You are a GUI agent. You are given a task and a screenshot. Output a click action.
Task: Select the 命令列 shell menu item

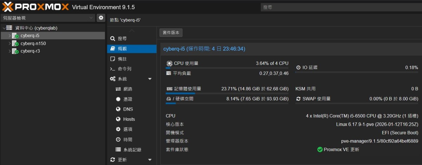[124, 69]
